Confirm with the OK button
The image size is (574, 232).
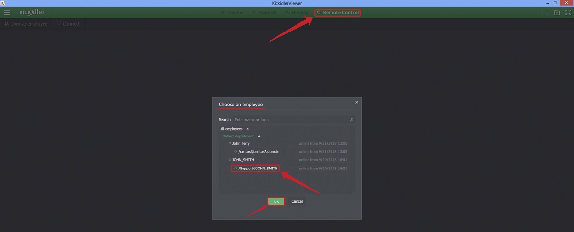pyautogui.click(x=276, y=201)
